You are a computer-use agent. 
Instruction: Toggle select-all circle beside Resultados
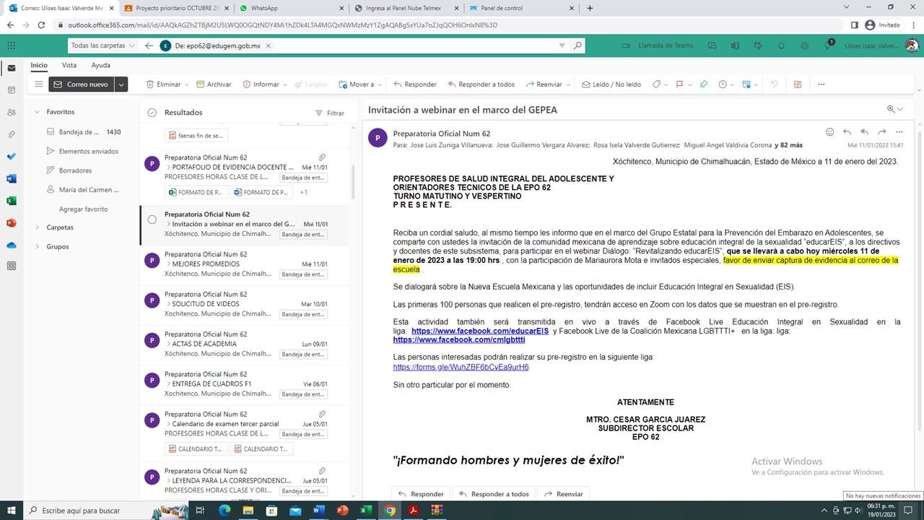tap(152, 113)
